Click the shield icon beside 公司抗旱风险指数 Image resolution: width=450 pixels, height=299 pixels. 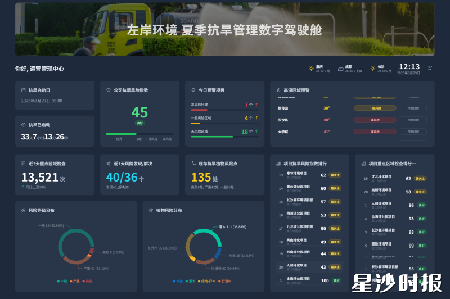point(109,90)
